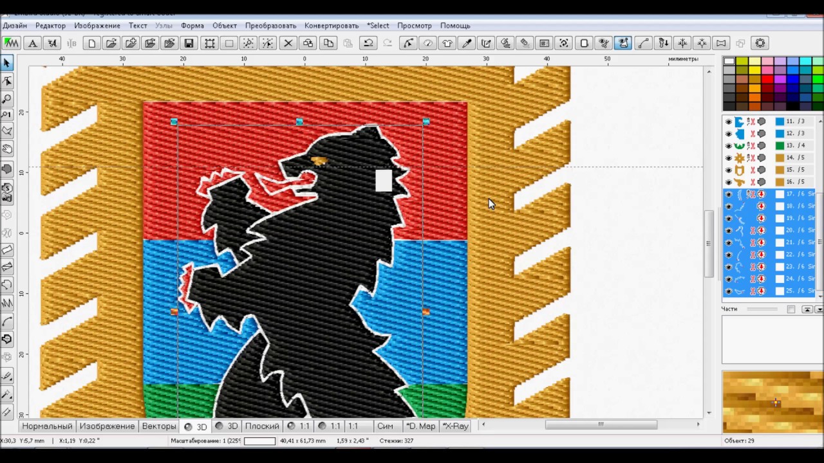Viewport: 824px width, 463px height.
Task: Open the Преобразовать menu
Action: coord(270,26)
